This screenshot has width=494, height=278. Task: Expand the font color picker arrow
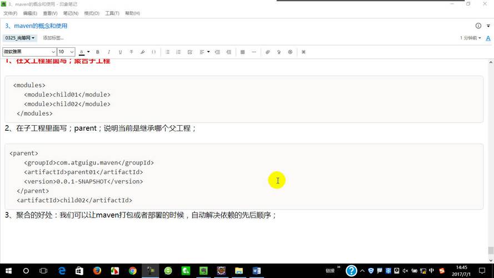point(88,52)
